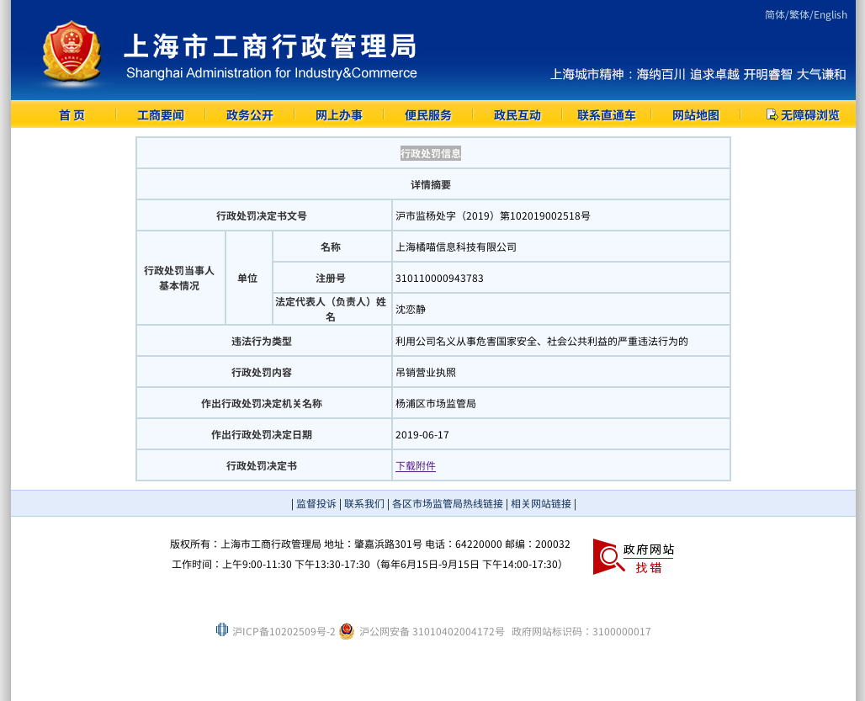Open 各区市场监管局热线链接 link

447,503
